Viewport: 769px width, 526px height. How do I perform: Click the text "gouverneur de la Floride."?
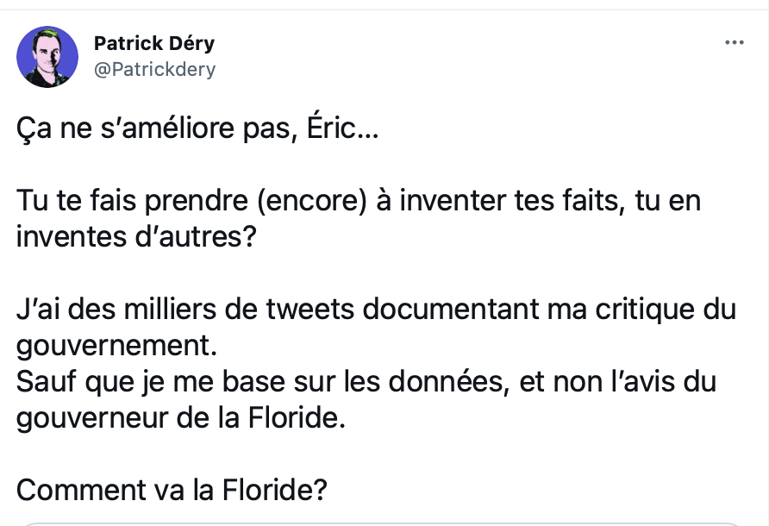[x=181, y=420]
